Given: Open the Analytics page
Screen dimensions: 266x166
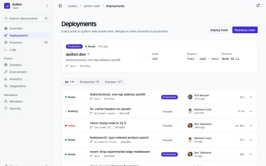Looking at the screenshot, I should click(x=27, y=79).
